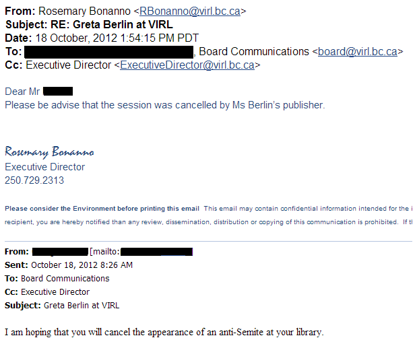The width and height of the screenshot is (415, 344).
Task: Click the bold 'Please consider the Environment' notice
Action: 102,209
